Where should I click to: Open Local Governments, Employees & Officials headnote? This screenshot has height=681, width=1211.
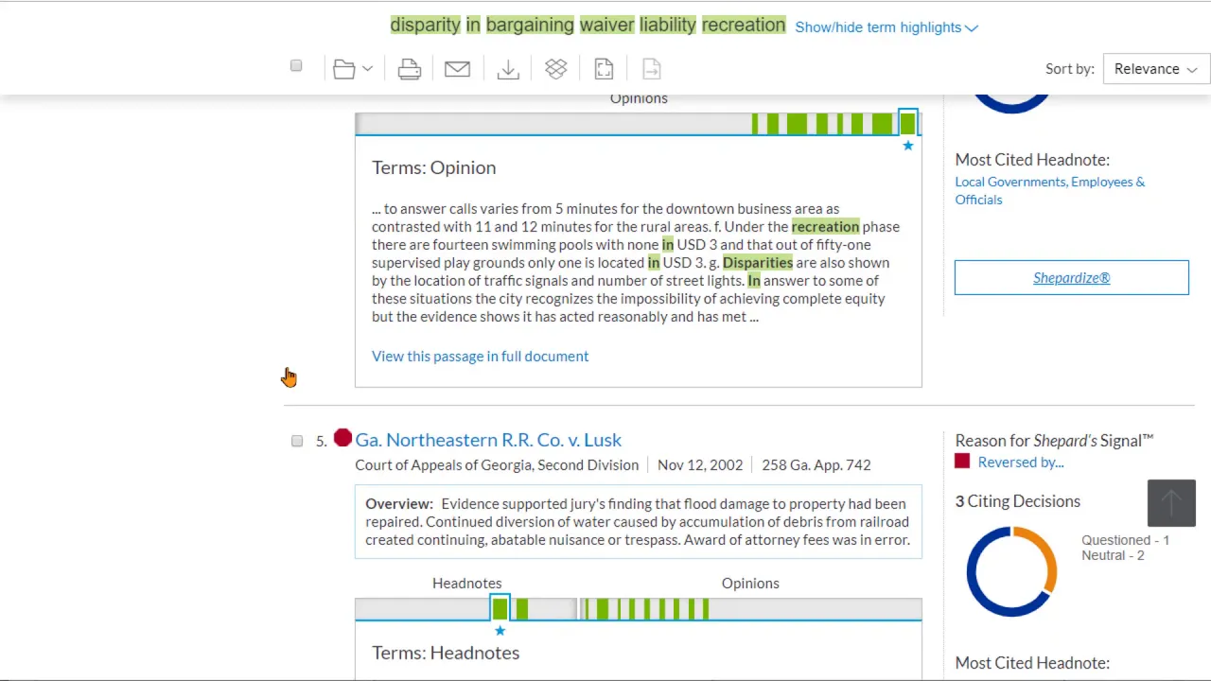coord(1049,191)
